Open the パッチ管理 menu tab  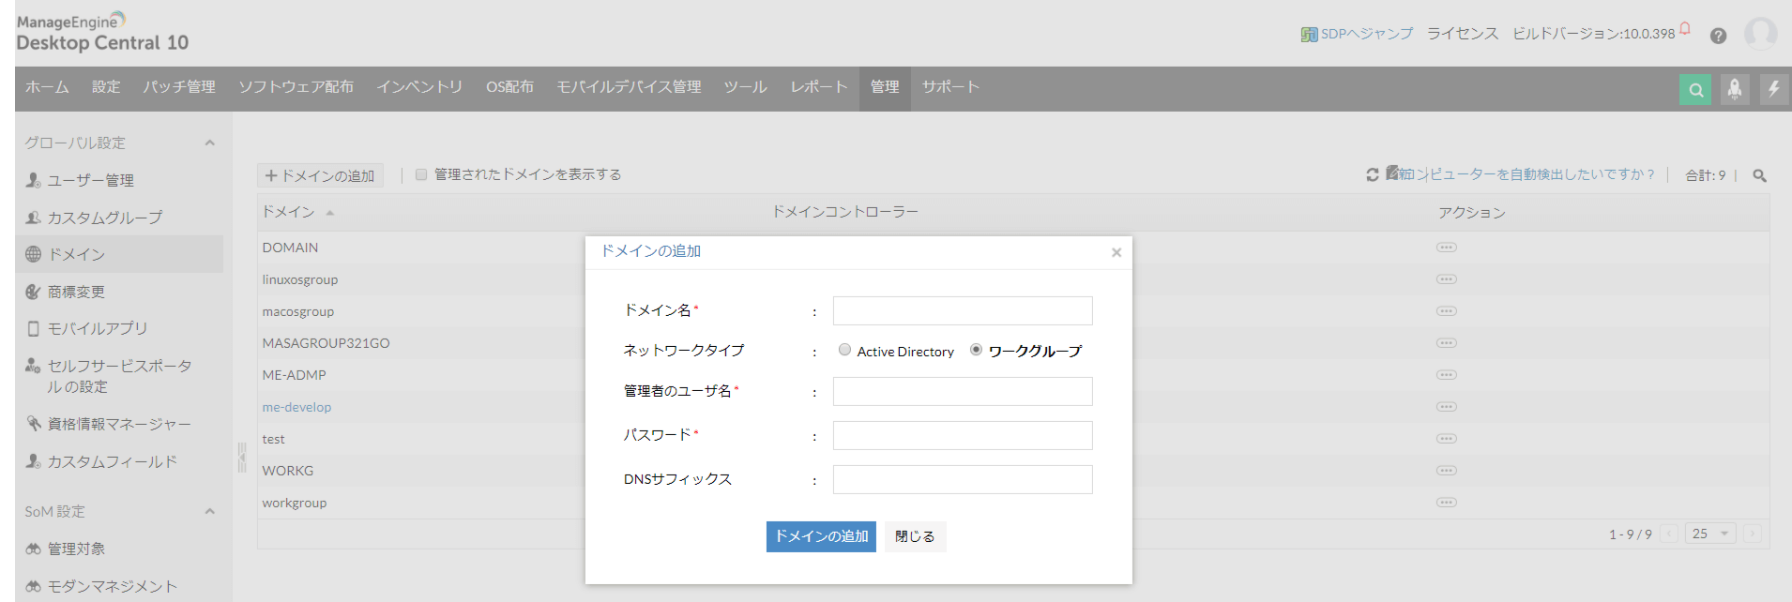(x=179, y=87)
